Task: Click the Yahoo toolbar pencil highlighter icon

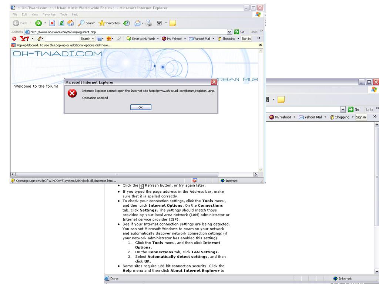Action: tap(39, 38)
